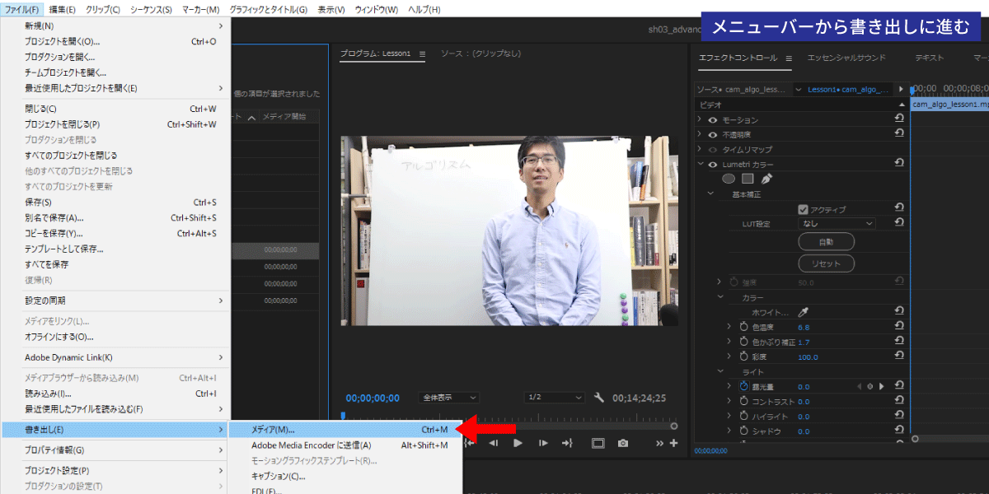The width and height of the screenshot is (989, 494).
Task: Toggle safe margins button in program monitor
Action: point(598,443)
